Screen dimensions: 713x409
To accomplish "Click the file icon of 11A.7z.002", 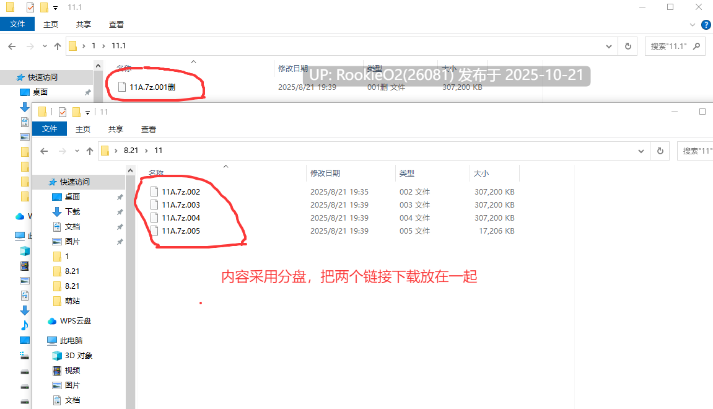I will tap(154, 191).
